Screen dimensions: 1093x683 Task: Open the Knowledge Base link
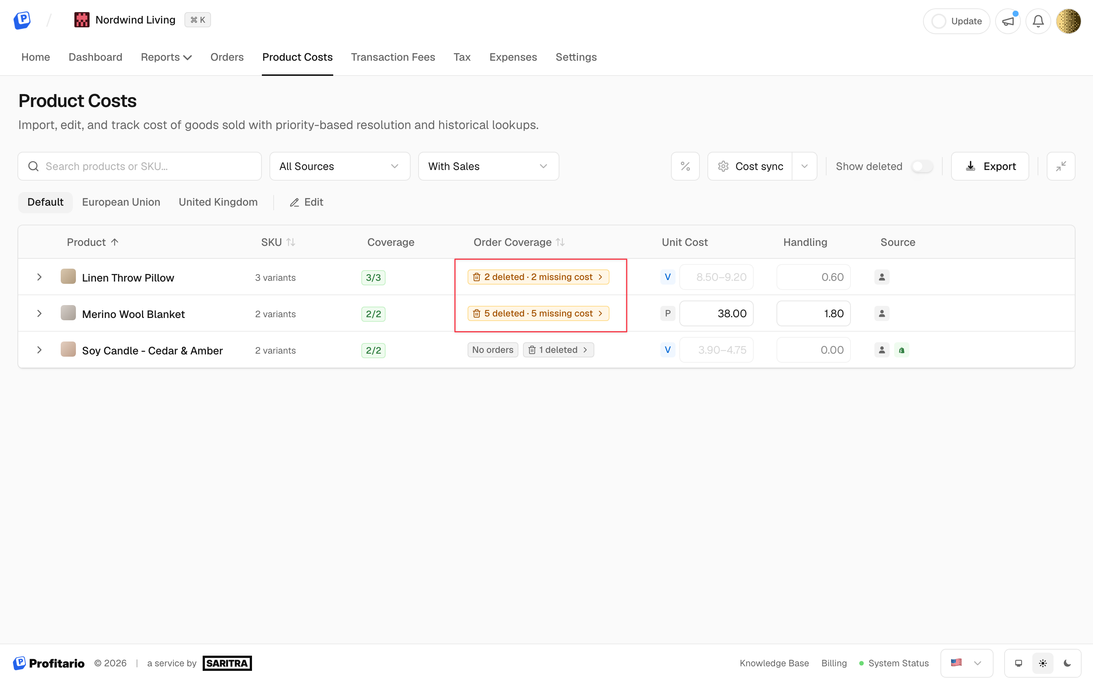click(774, 663)
